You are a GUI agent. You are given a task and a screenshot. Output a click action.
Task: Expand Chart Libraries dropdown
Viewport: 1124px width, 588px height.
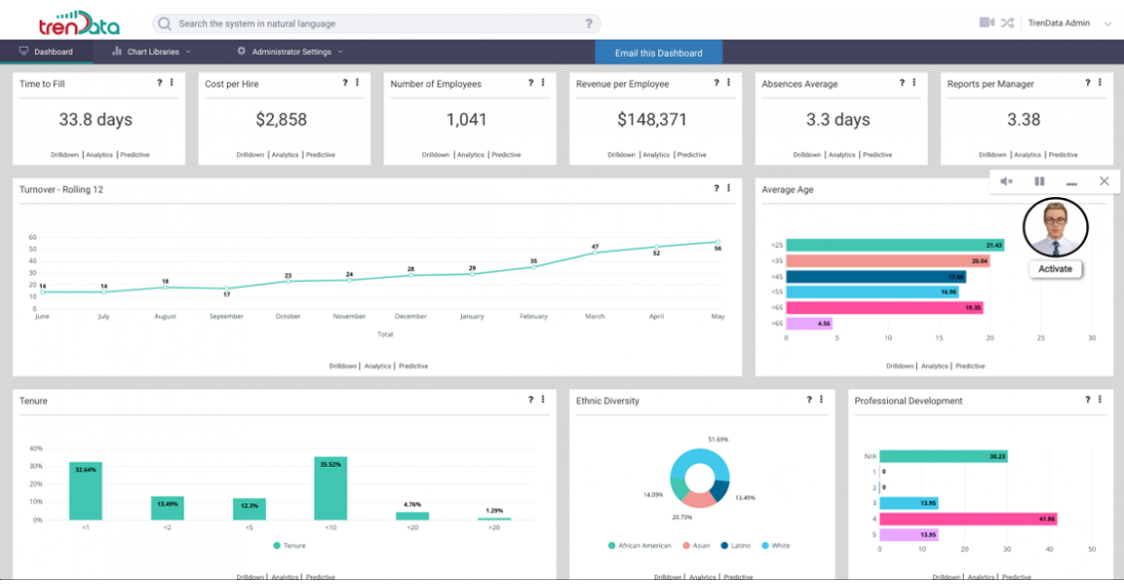pos(151,52)
